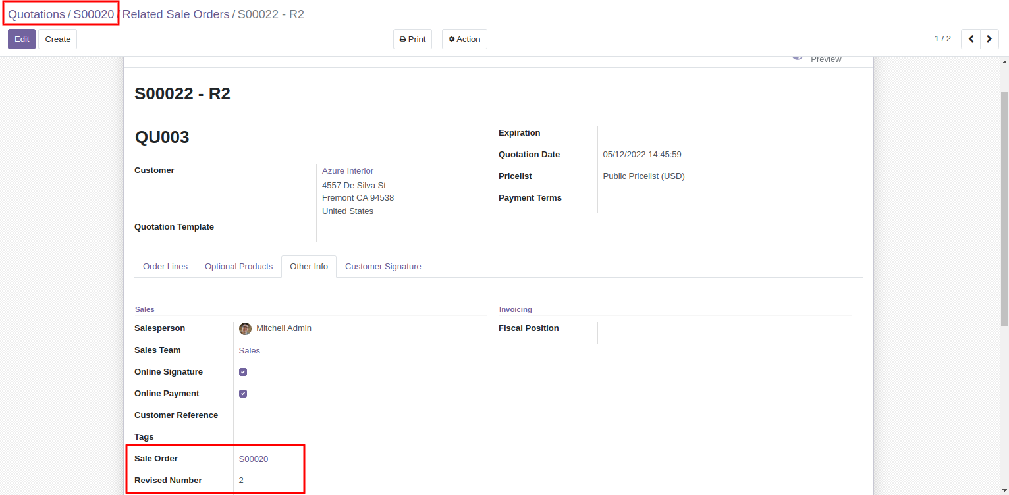Click the page vertical scrollbar
The width and height of the screenshot is (1009, 495).
1004,209
